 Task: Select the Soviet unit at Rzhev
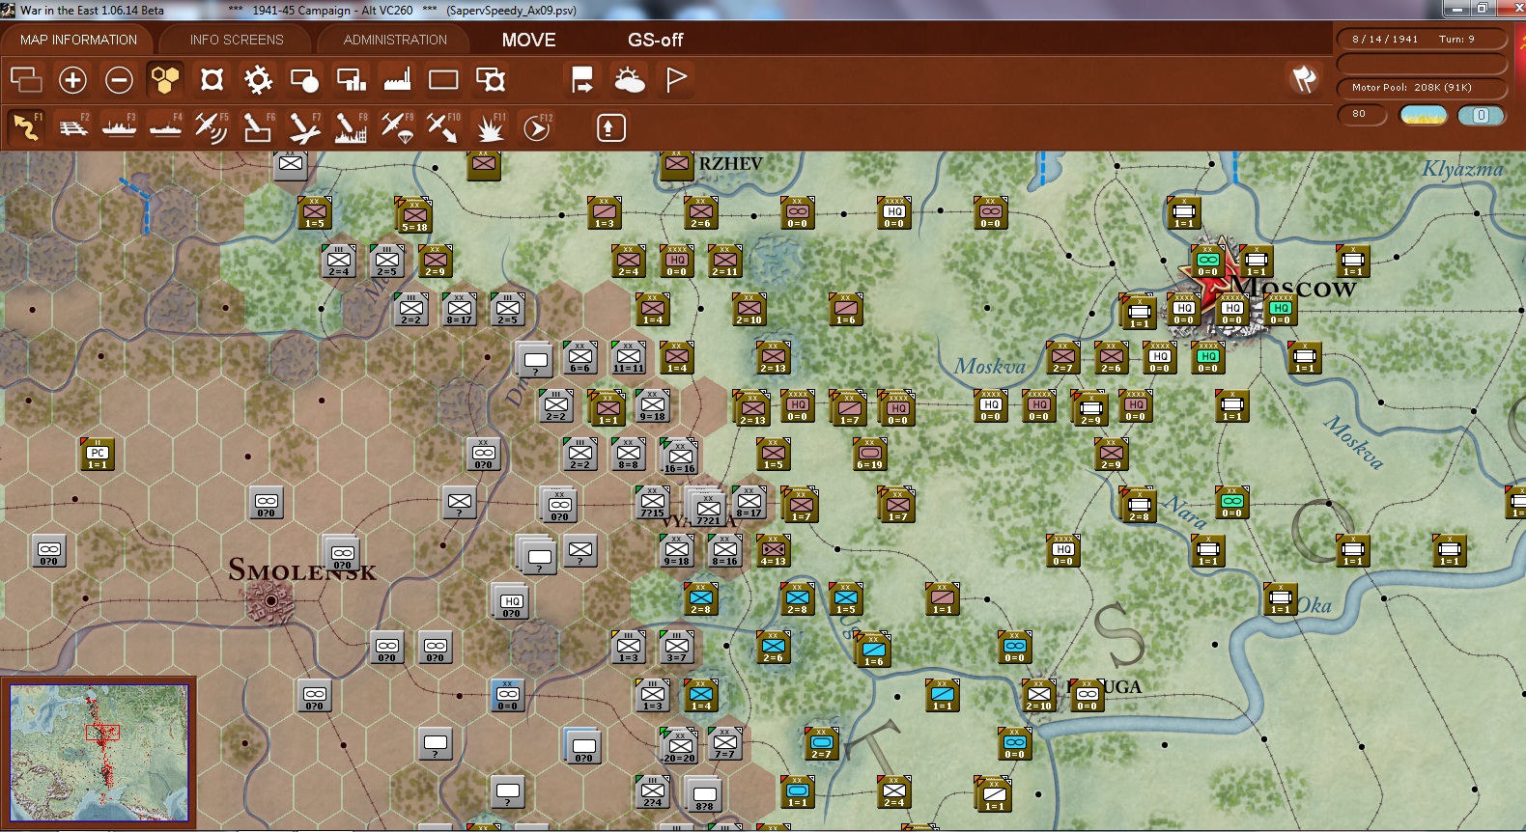[677, 165]
